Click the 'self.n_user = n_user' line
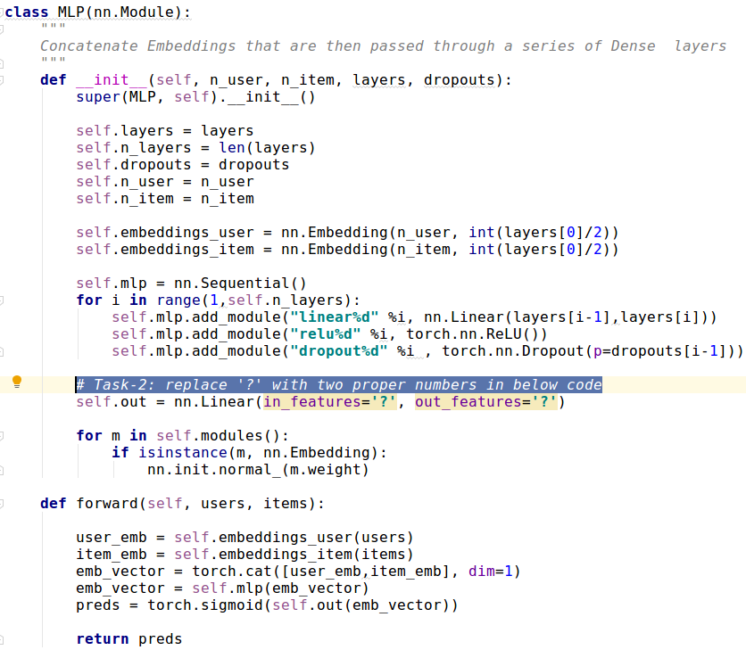The image size is (746, 650). click(164, 182)
